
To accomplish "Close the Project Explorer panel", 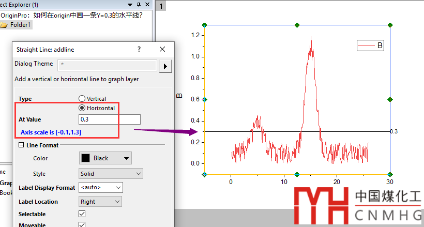I will click(x=147, y=4).
